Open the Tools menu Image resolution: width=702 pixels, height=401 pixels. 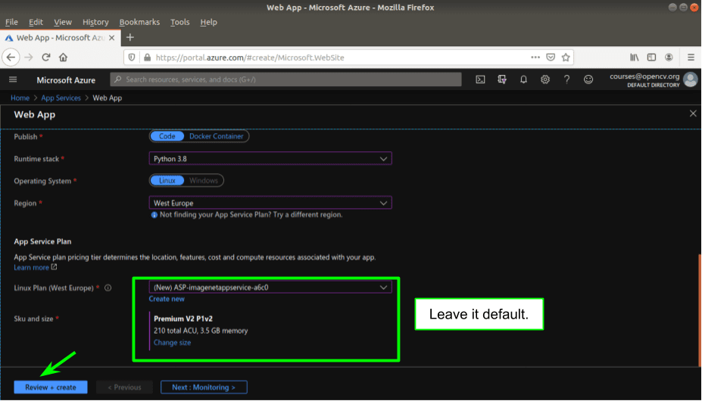click(180, 22)
